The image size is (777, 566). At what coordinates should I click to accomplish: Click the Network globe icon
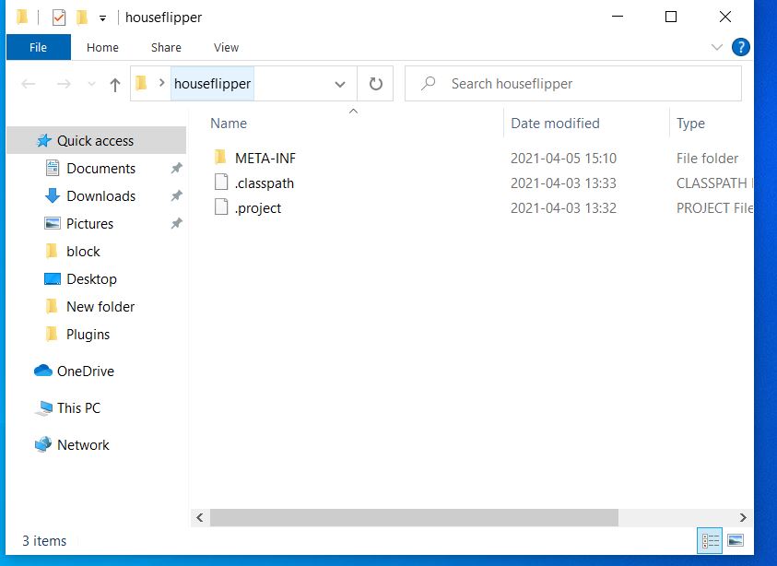[43, 444]
